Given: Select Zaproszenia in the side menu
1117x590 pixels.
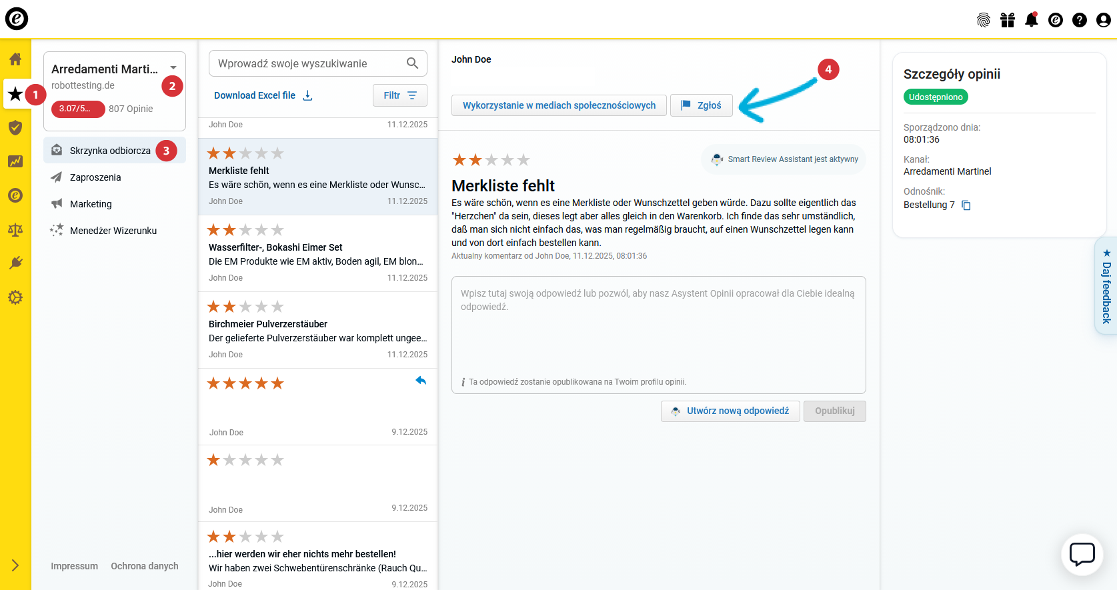Looking at the screenshot, I should [95, 177].
